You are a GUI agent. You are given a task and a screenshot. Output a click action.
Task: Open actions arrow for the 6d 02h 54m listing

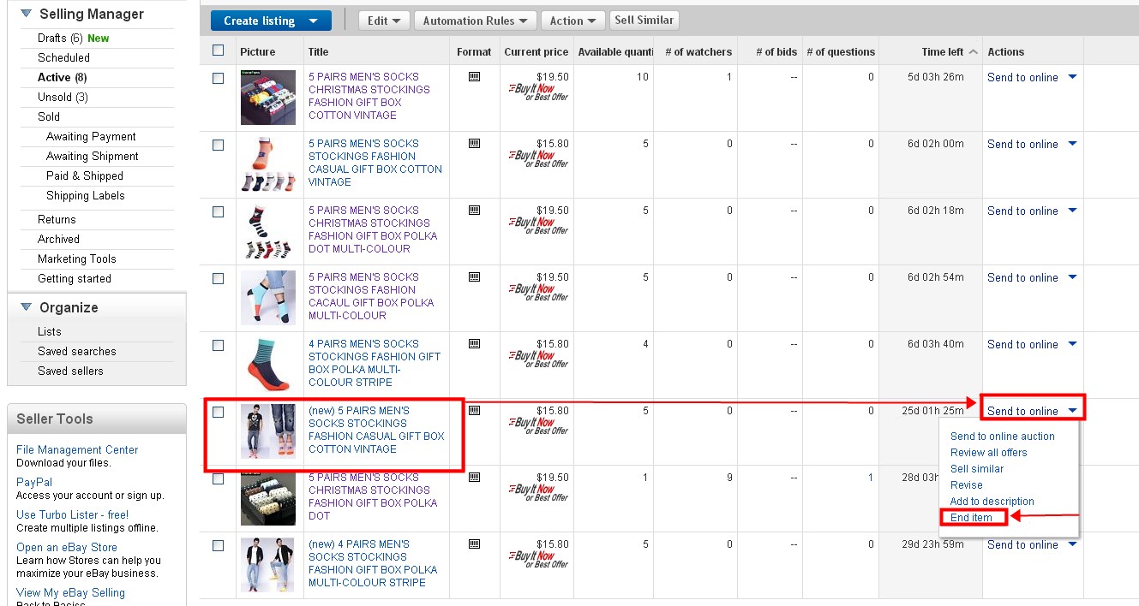[x=1072, y=277]
